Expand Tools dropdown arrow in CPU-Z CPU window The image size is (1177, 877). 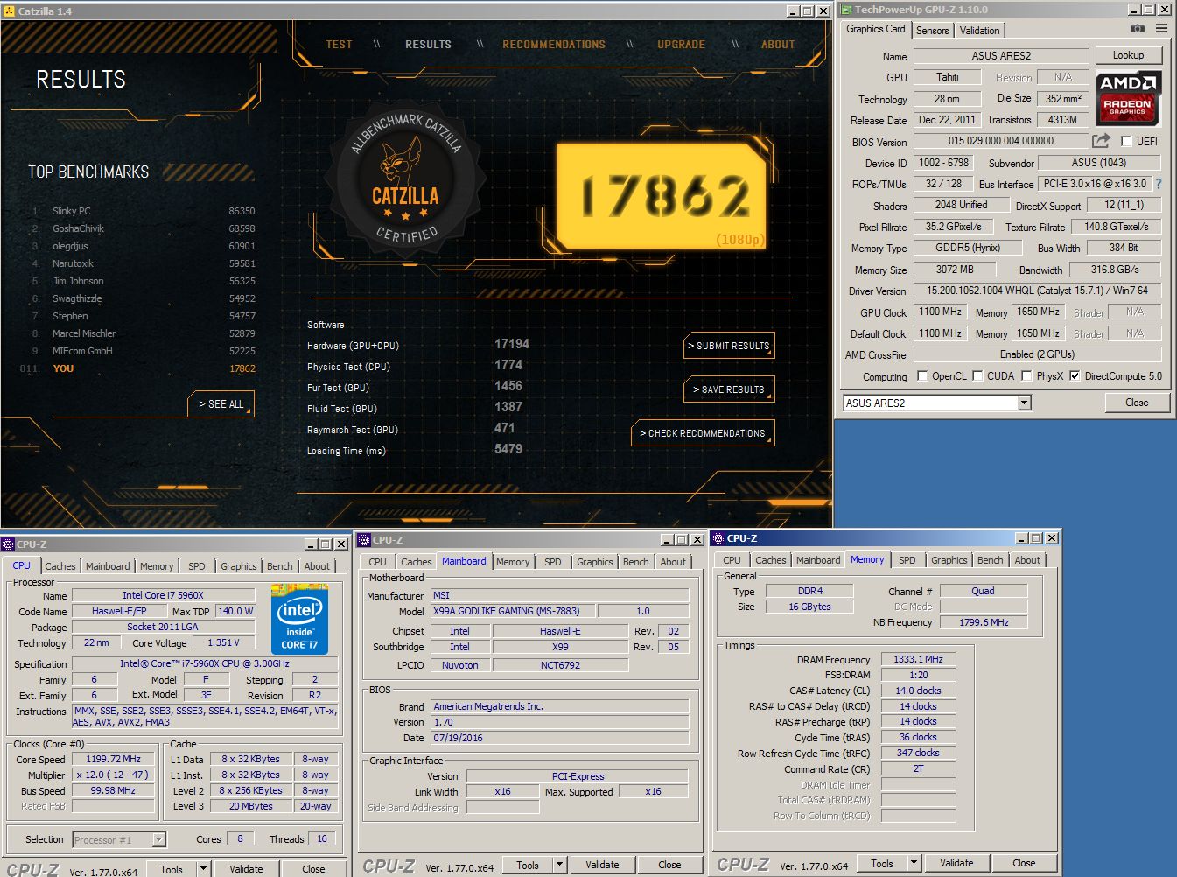click(203, 869)
